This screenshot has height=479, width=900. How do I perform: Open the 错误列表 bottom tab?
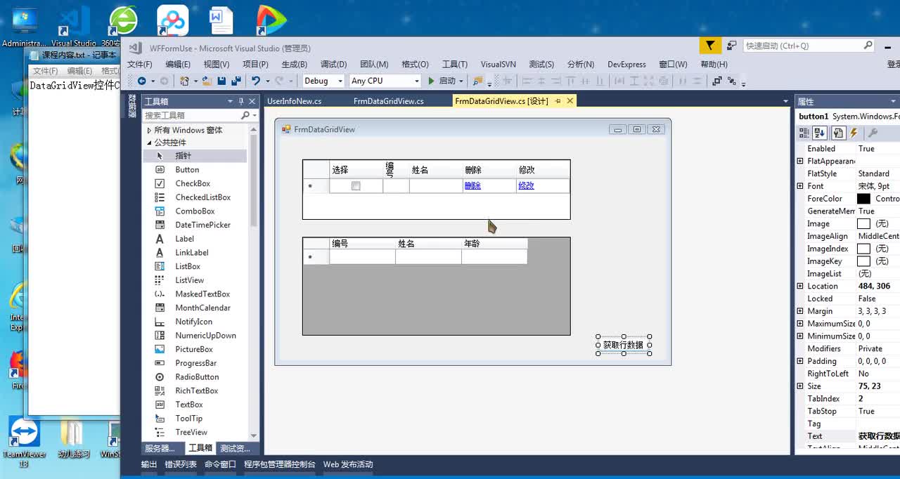tap(181, 464)
